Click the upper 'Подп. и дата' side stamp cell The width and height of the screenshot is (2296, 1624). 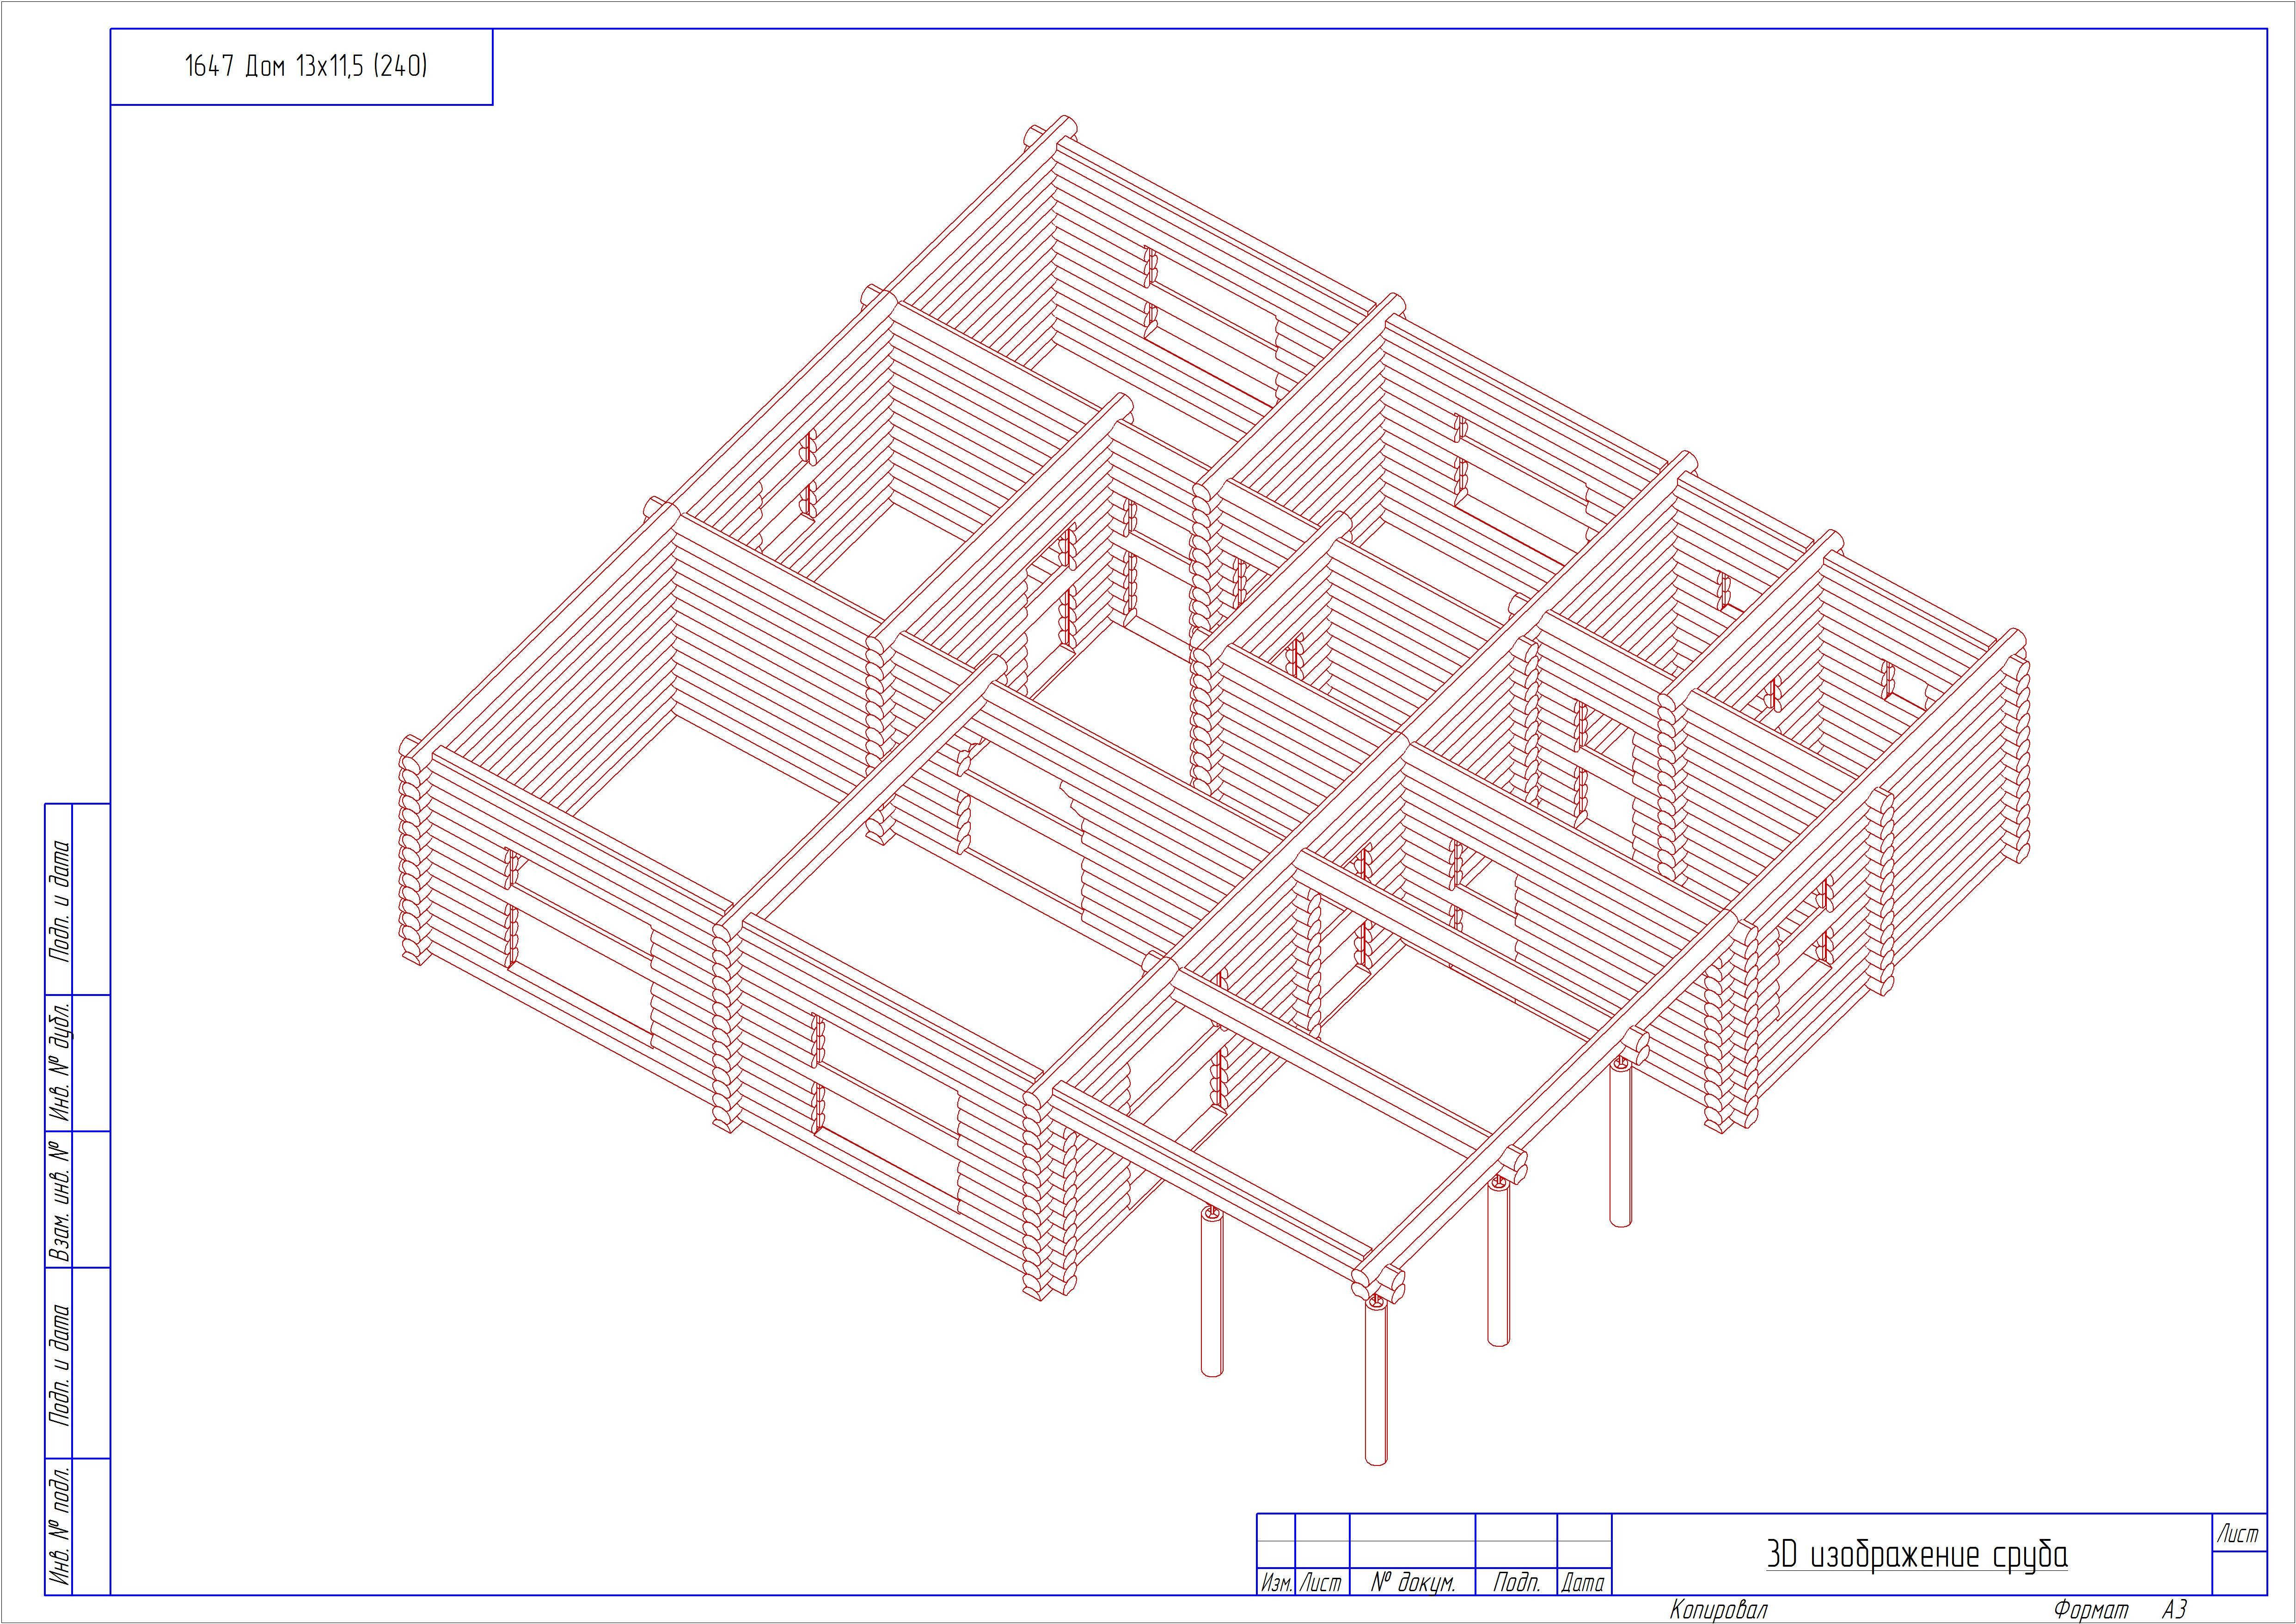tap(60, 899)
